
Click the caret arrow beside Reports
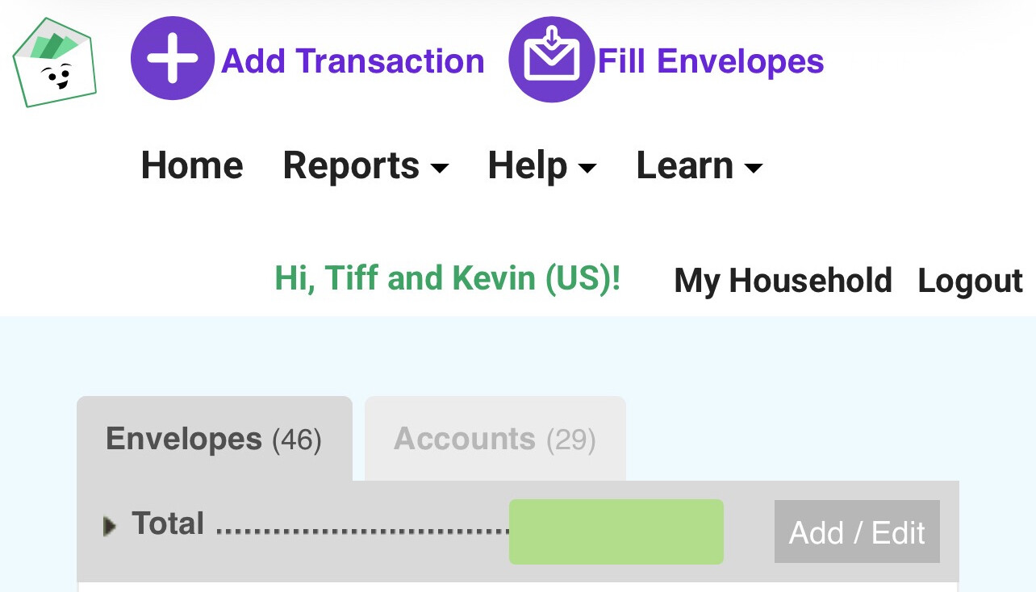440,169
